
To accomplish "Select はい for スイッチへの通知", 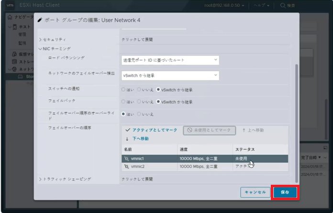I will coord(123,90).
